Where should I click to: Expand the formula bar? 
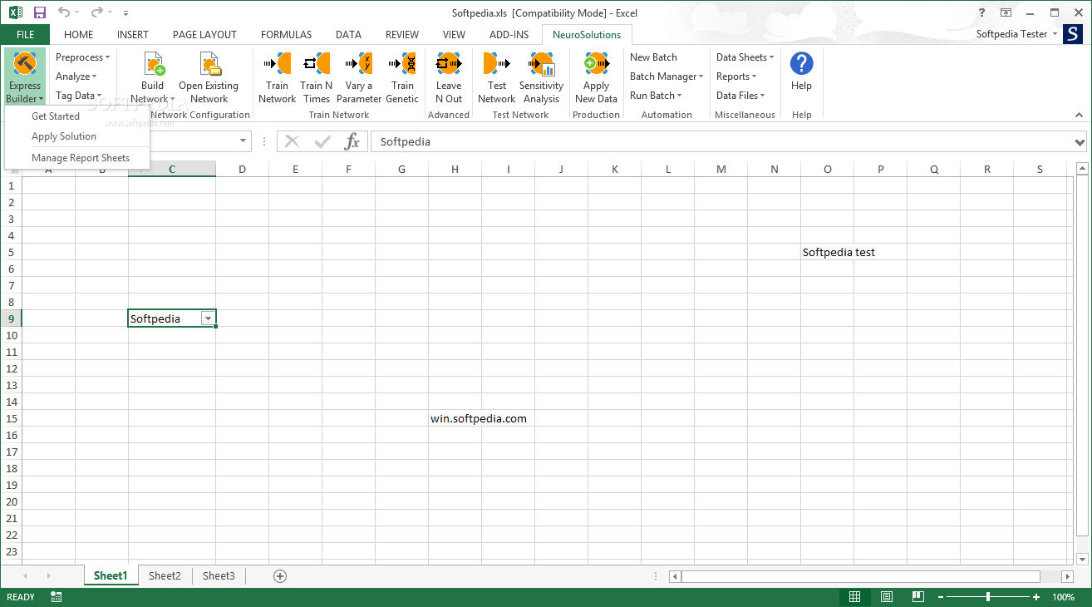[x=1080, y=142]
